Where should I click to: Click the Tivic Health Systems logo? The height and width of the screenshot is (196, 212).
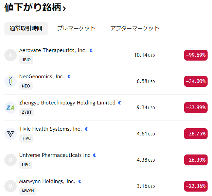point(11,134)
